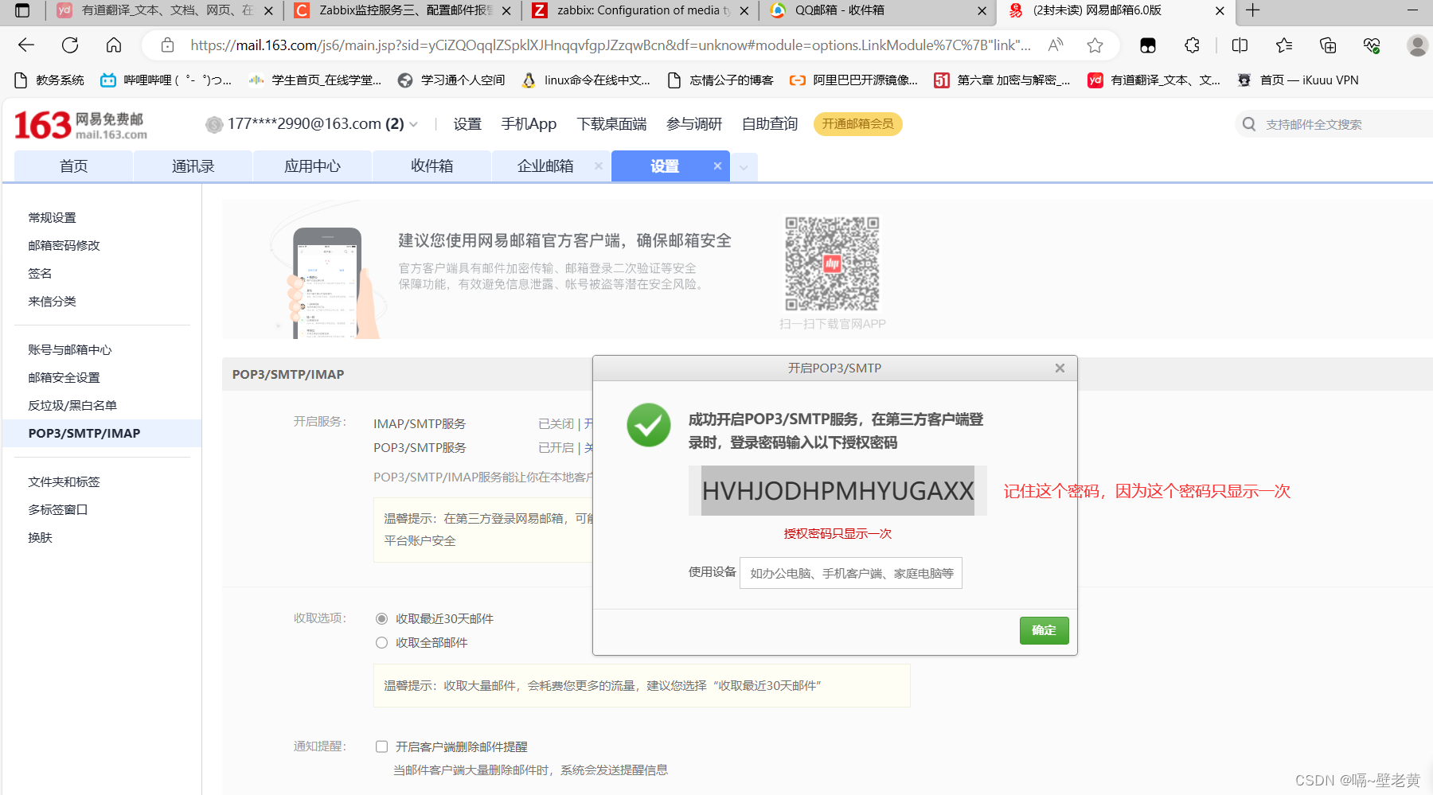
Task: Open 换肤 in sidebar
Action: (40, 537)
